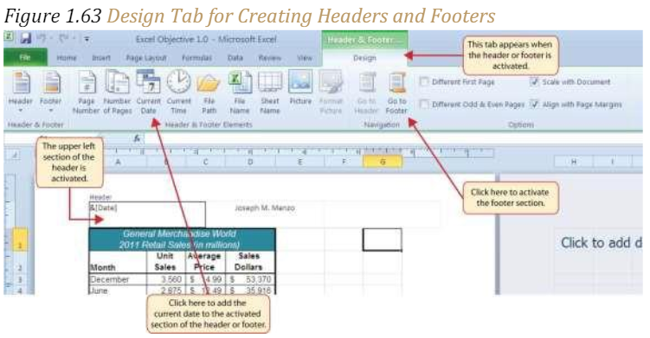This screenshot has height=338, width=650.
Task: Click the Average Price heading cell
Action: (205, 262)
